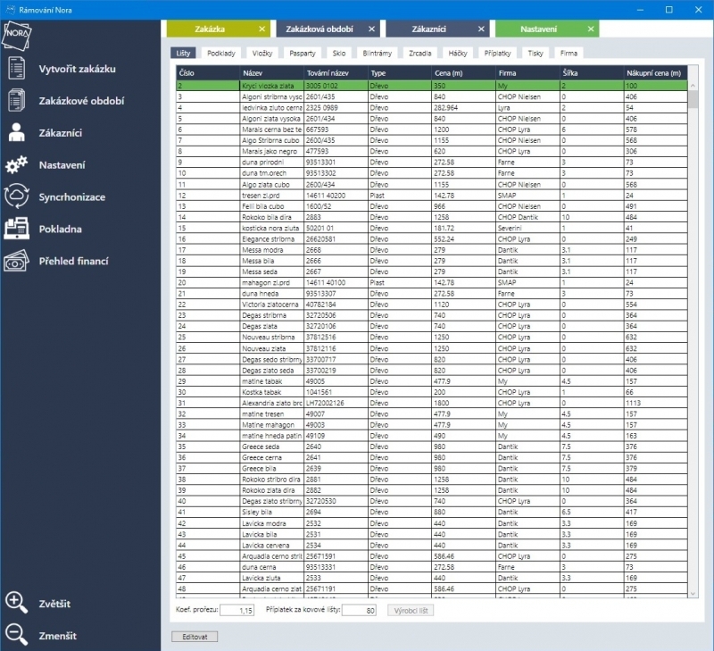
Task: Click the Koef. prořezu input field
Action: [x=237, y=611]
